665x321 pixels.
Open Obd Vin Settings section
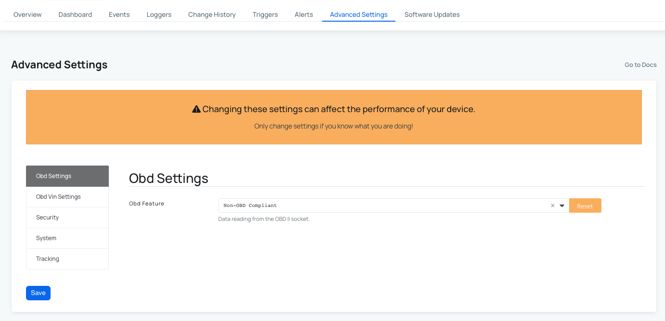[67, 197]
